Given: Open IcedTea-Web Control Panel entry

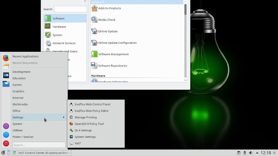Looking at the screenshot, I should click(x=96, y=104).
